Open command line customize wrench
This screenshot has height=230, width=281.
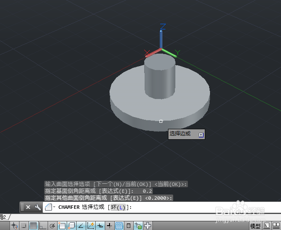(38, 207)
